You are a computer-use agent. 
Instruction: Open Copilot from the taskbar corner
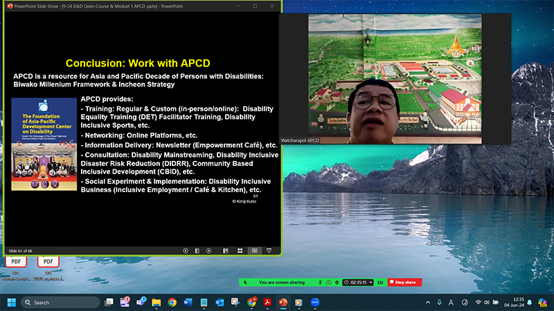pos(542,303)
